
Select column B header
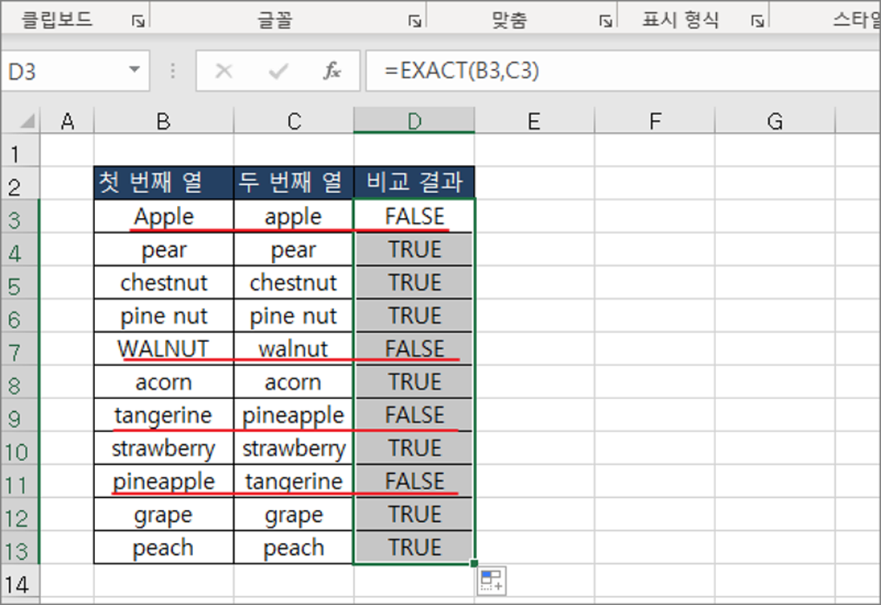(x=164, y=122)
